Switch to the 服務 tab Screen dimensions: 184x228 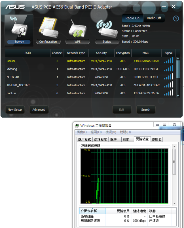115,139
